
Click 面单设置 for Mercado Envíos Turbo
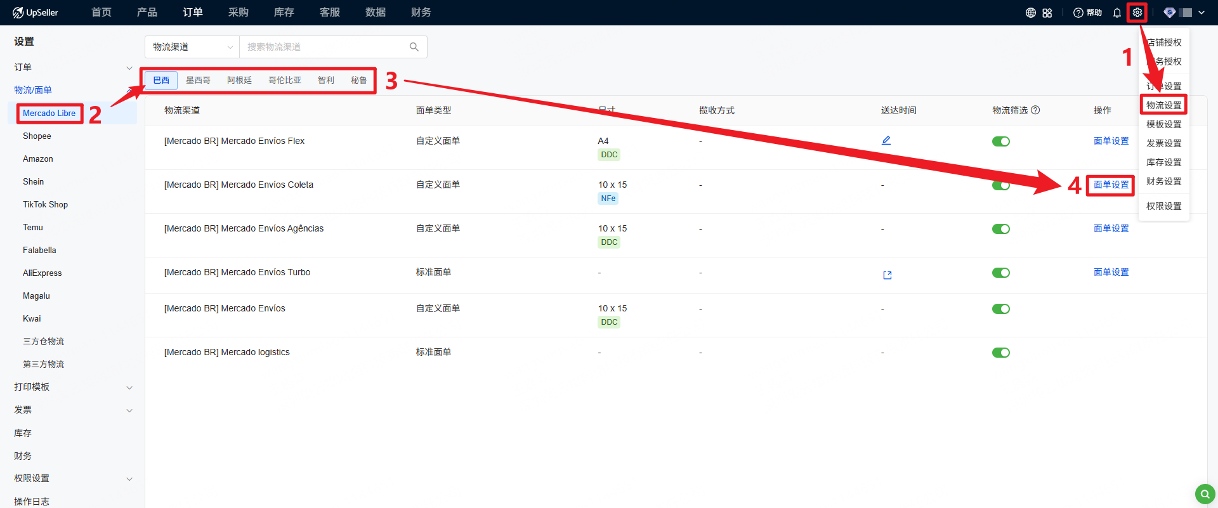tap(1111, 272)
